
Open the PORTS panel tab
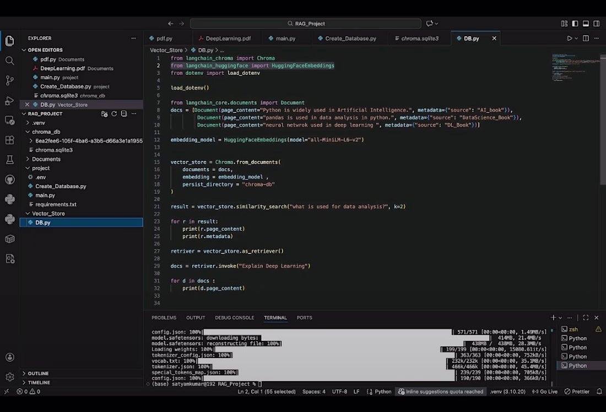(x=305, y=318)
